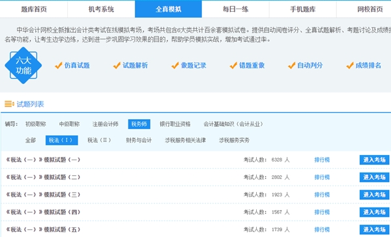This screenshot has height=237, width=391.
Task: Choose the 财务与会计 subject filter
Action: pyautogui.click(x=139, y=140)
